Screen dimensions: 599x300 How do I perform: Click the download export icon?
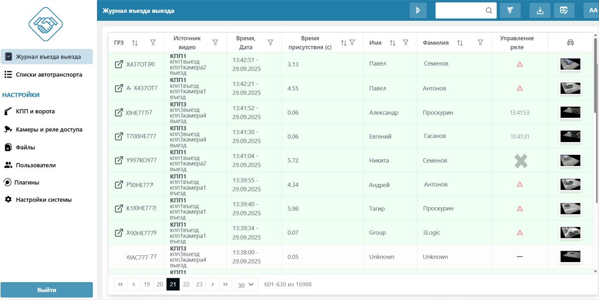tap(540, 11)
